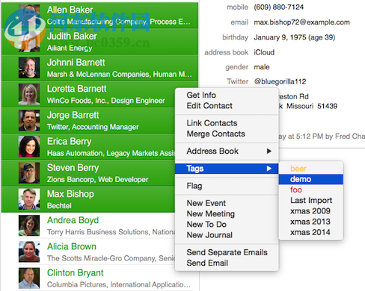Expand Address Book submenu arrow
Screen dimensions: 365x291
(x=269, y=151)
